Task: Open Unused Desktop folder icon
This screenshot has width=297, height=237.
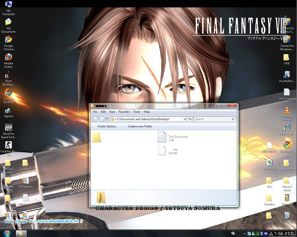Action: pyautogui.click(x=8, y=166)
